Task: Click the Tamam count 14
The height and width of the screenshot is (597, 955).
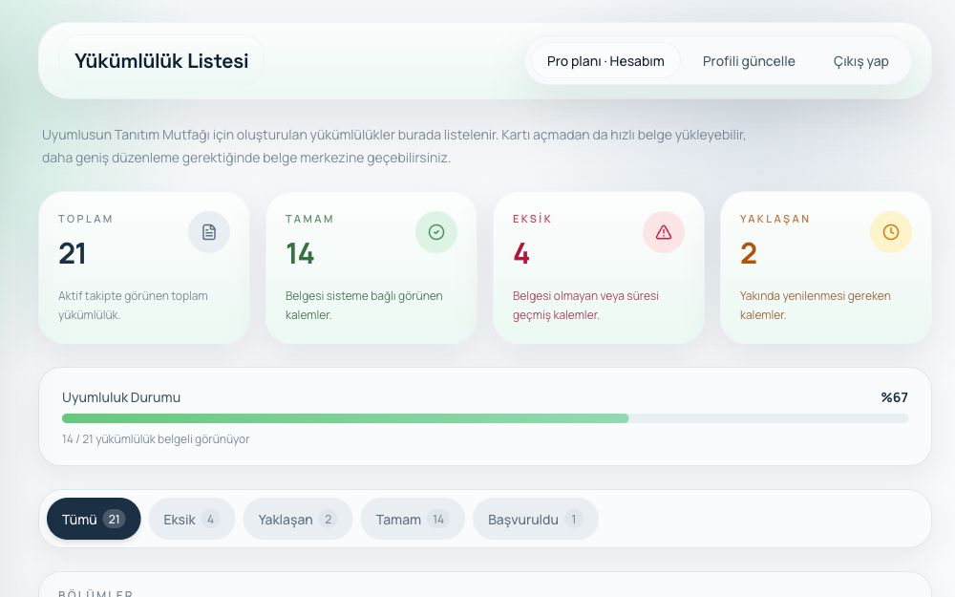Action: click(x=300, y=253)
